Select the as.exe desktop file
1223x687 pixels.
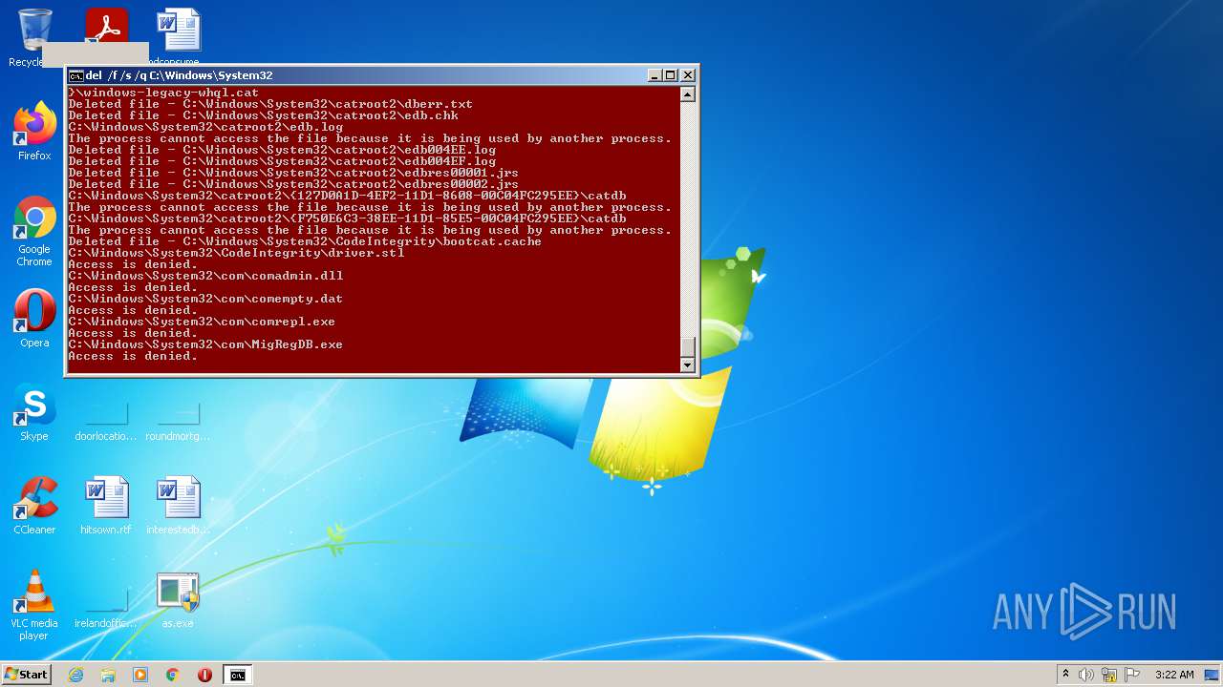tap(178, 601)
